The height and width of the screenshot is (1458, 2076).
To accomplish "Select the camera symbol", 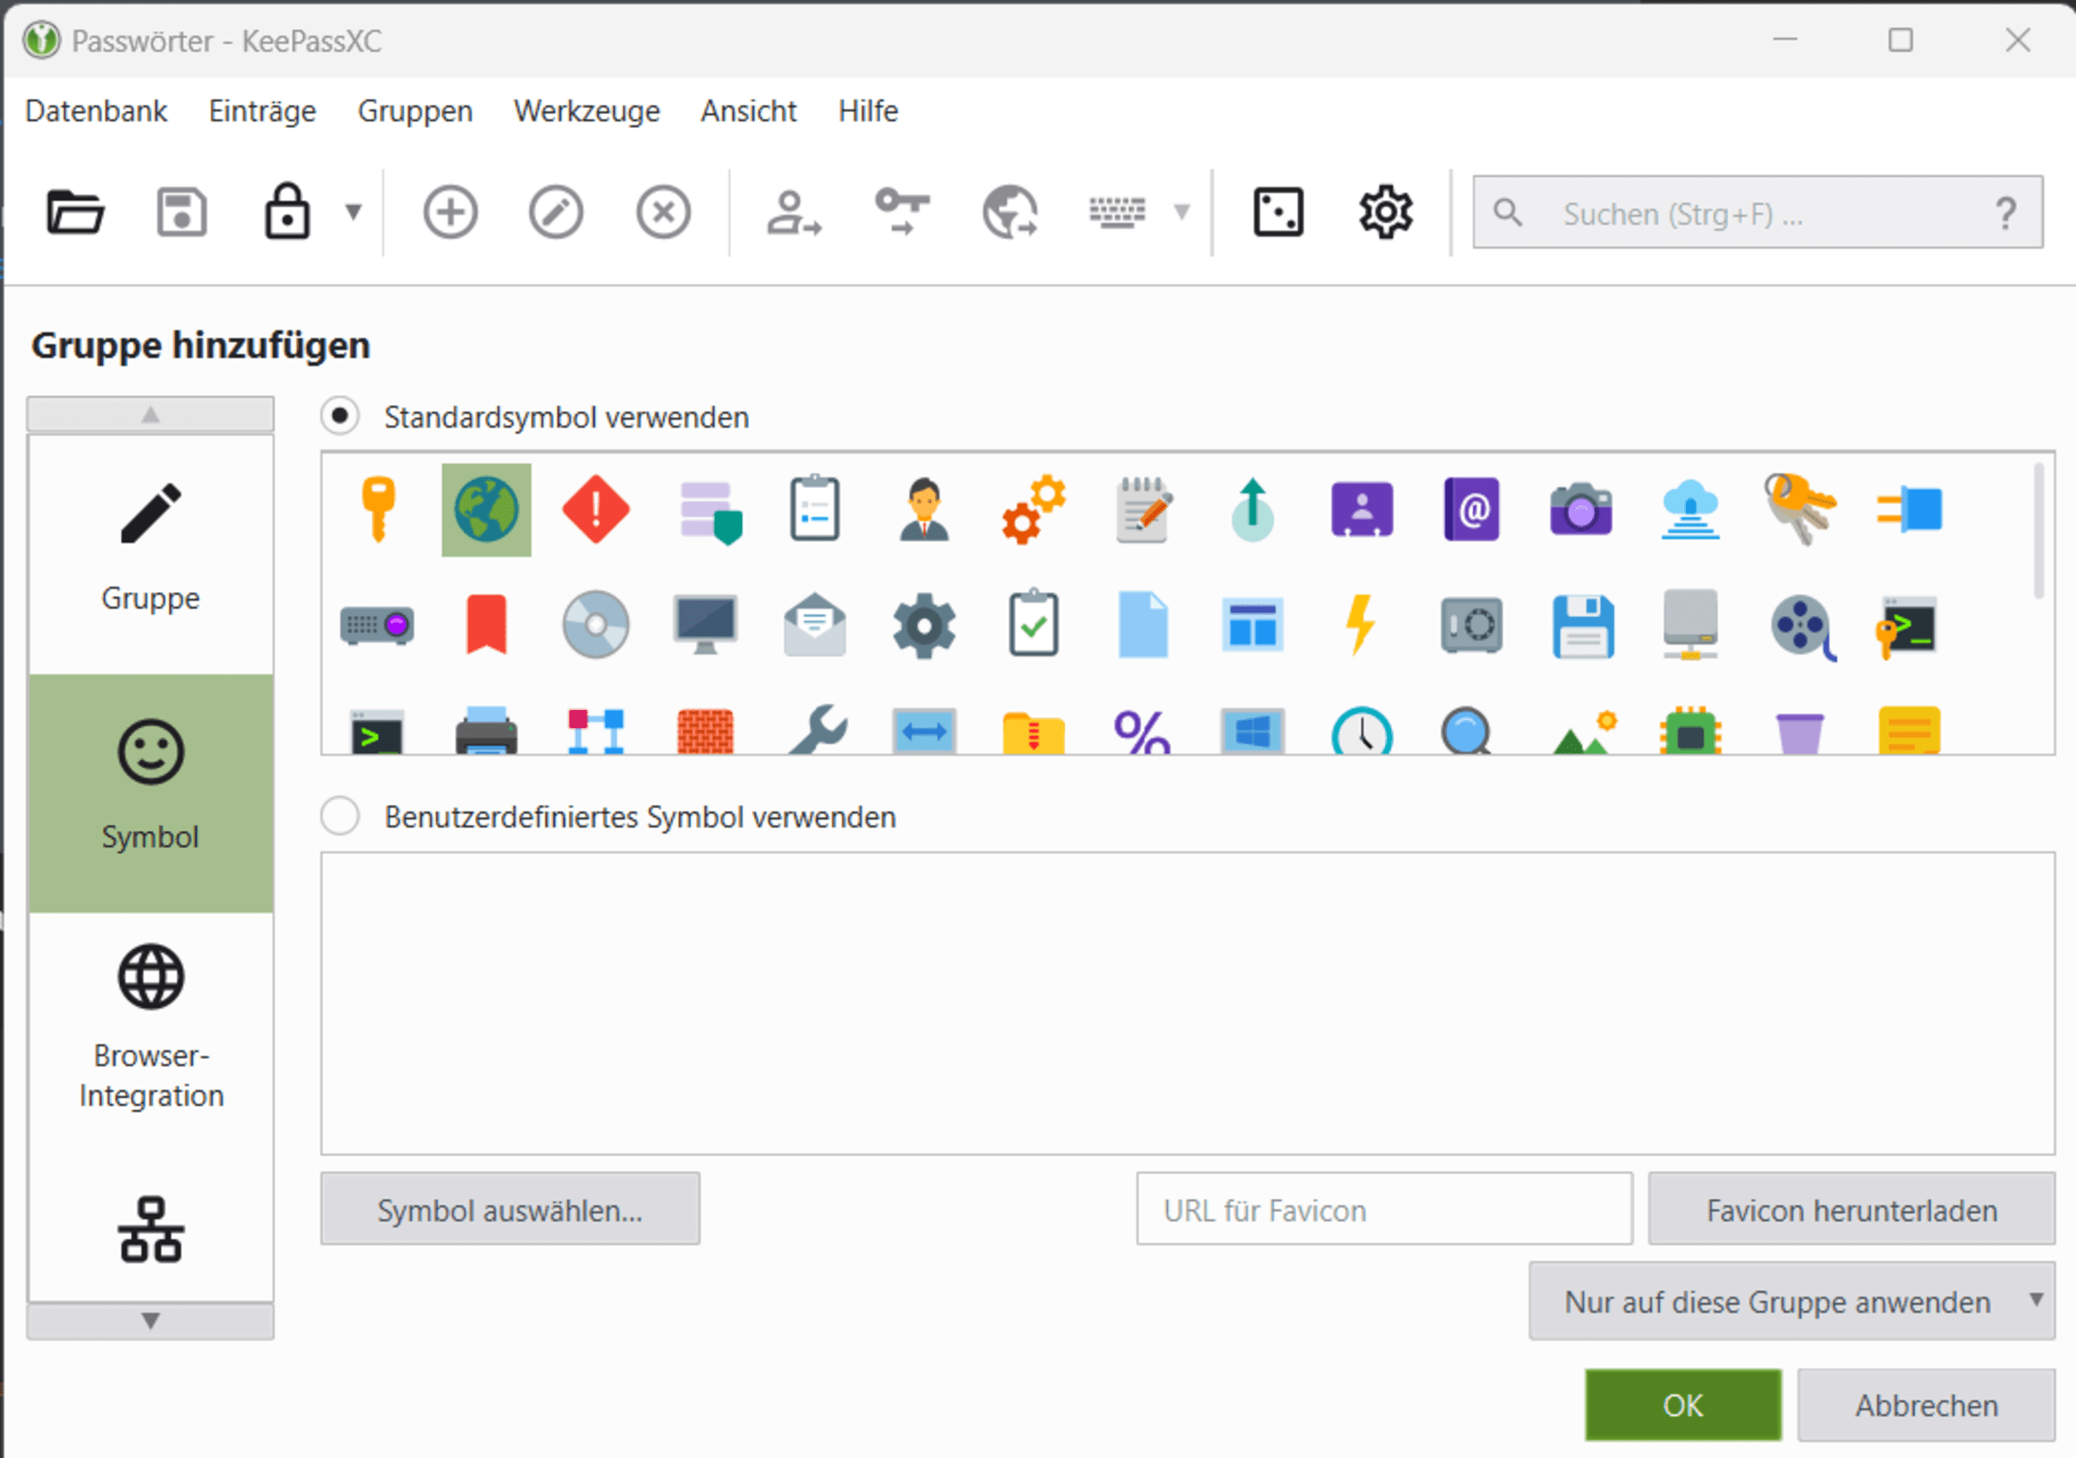I will pyautogui.click(x=1580, y=510).
